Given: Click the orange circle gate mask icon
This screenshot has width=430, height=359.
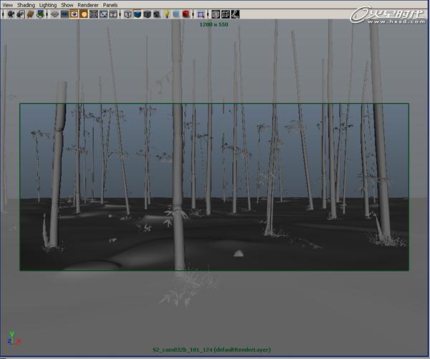Looking at the screenshot, I should coord(84,14).
